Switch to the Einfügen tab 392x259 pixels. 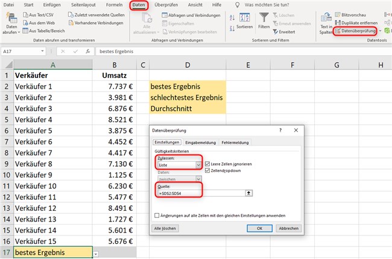coord(52,5)
